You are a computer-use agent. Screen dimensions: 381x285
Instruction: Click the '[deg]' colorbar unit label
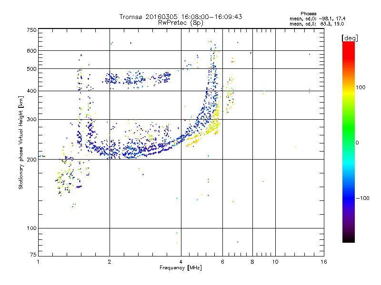pos(350,38)
